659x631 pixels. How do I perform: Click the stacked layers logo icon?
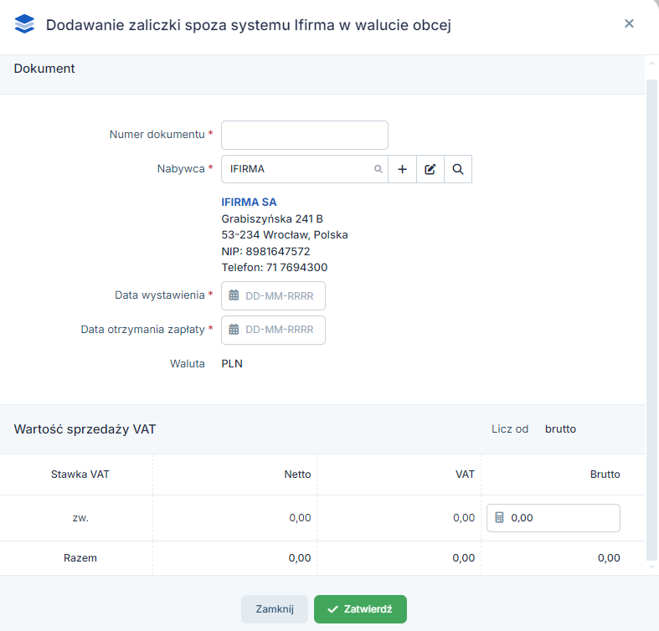pyautogui.click(x=24, y=24)
